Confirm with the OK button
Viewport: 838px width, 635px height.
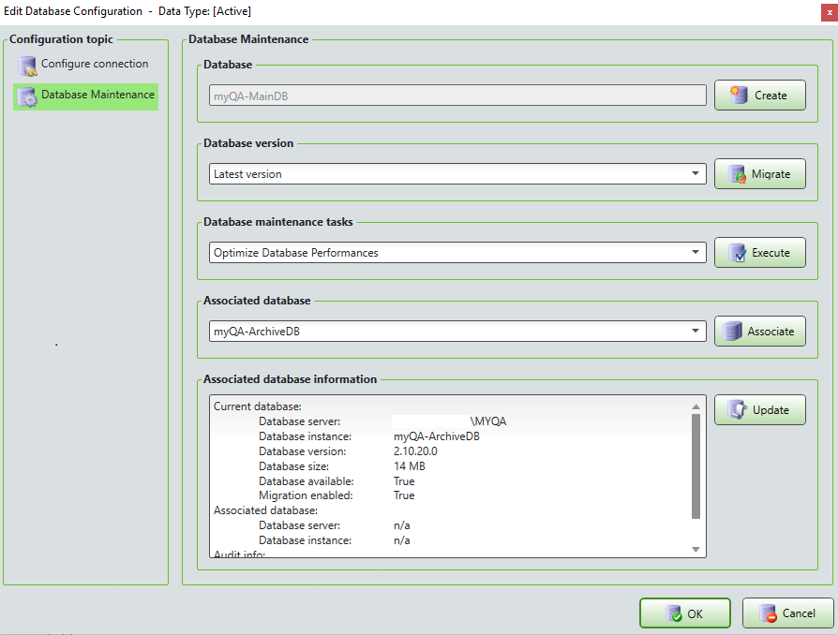(684, 613)
